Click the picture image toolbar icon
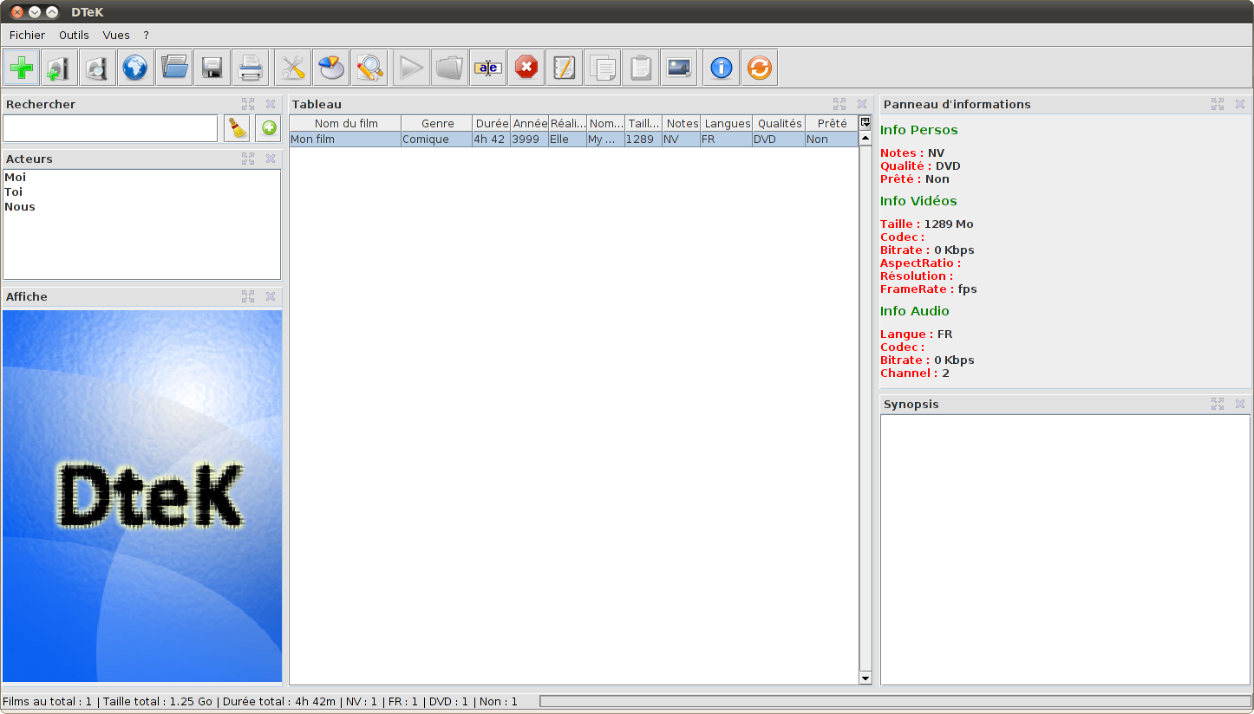Viewport: 1254px width, 714px height. [x=679, y=68]
